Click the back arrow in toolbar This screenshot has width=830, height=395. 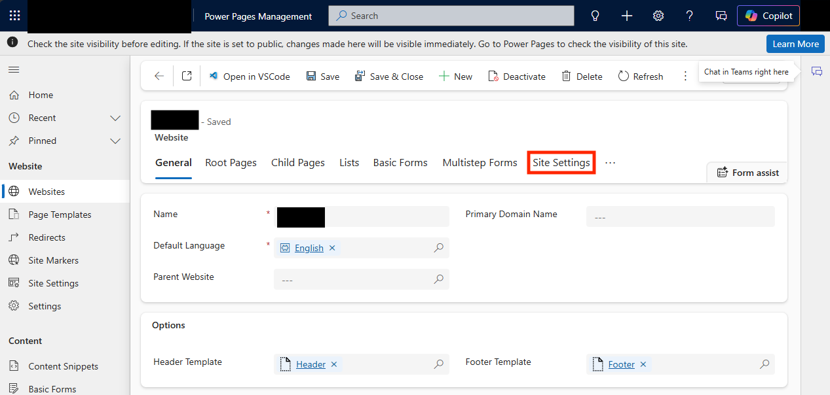[x=159, y=77]
